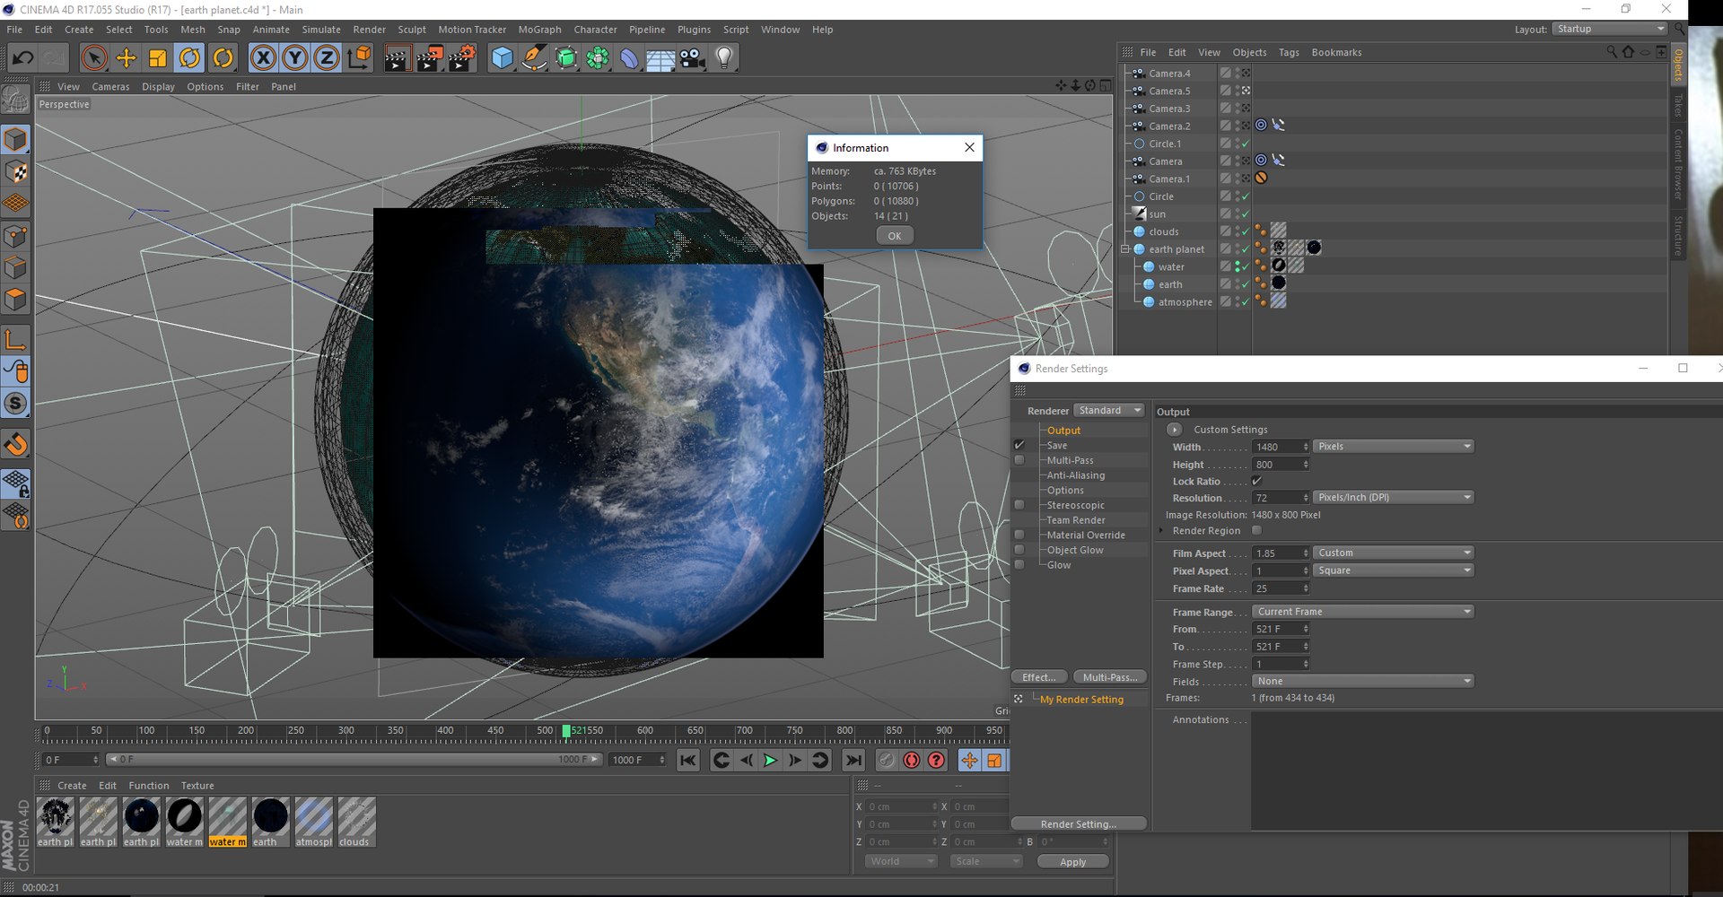
Task: Add a Light object from toolbar
Action: 724,58
